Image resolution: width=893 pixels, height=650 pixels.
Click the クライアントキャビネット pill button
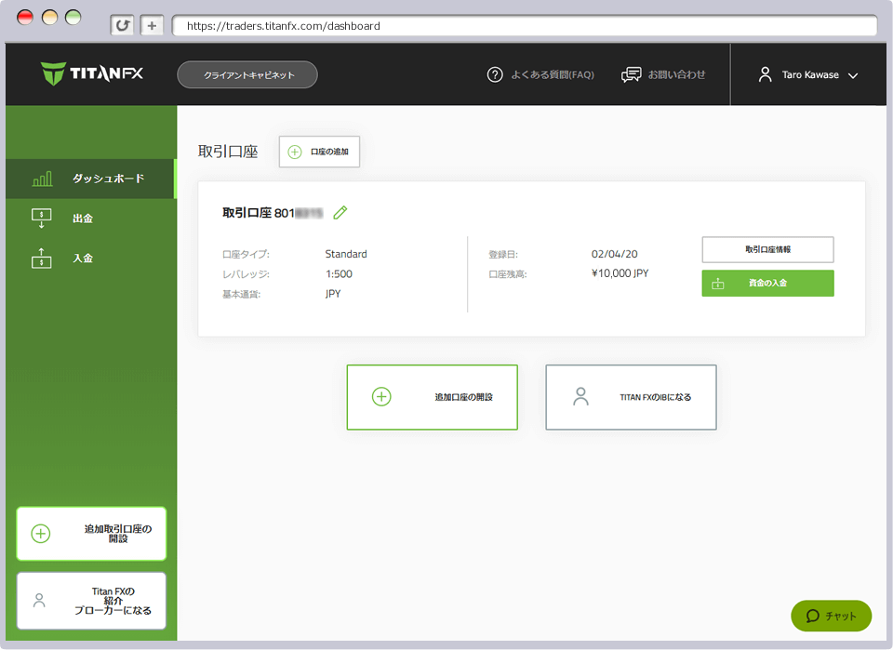pyautogui.click(x=247, y=74)
